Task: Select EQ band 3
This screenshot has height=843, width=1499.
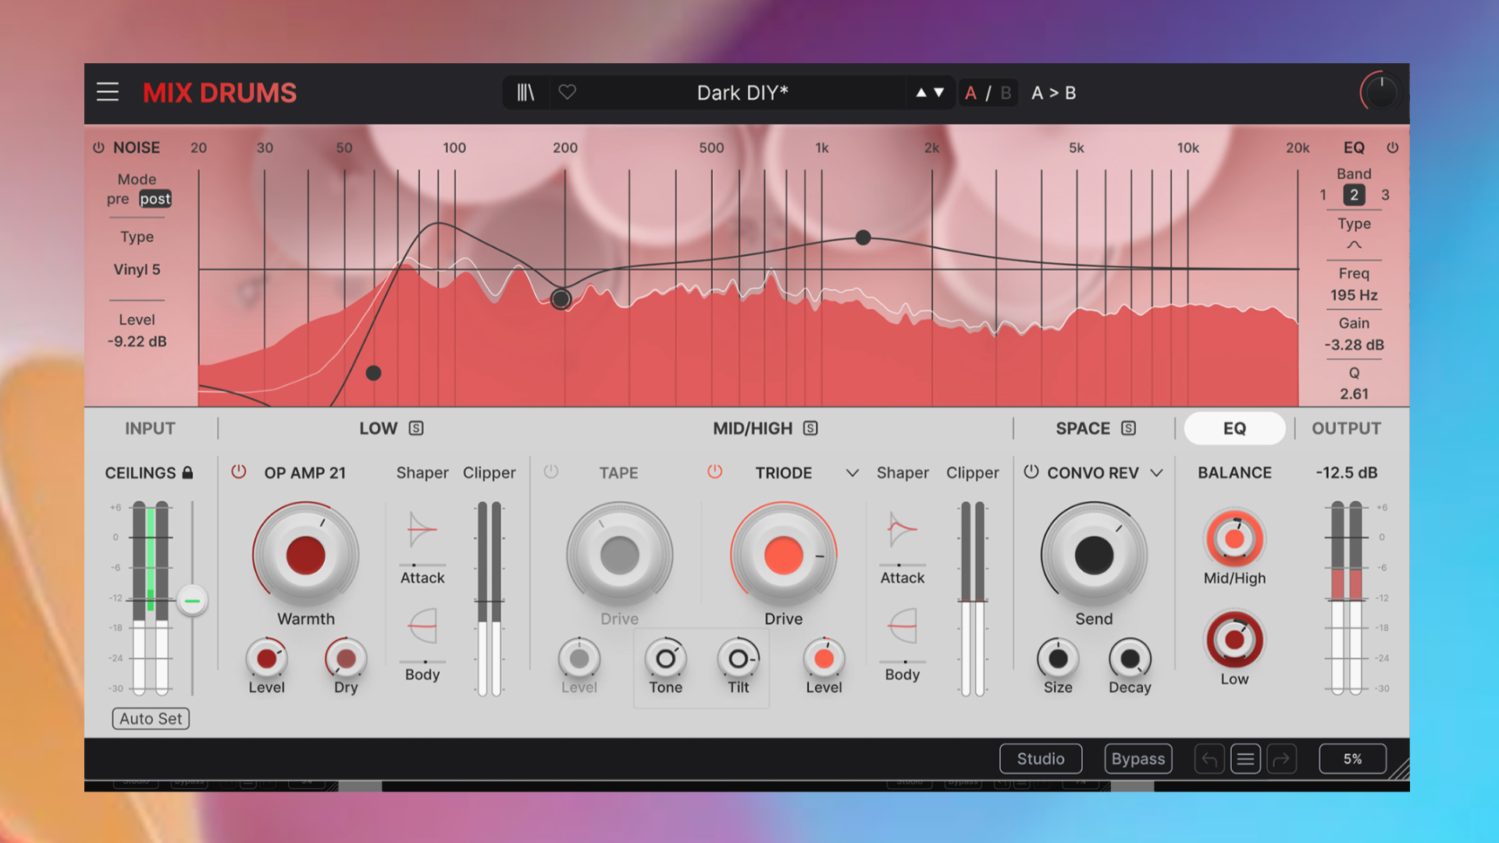Action: click(1385, 195)
